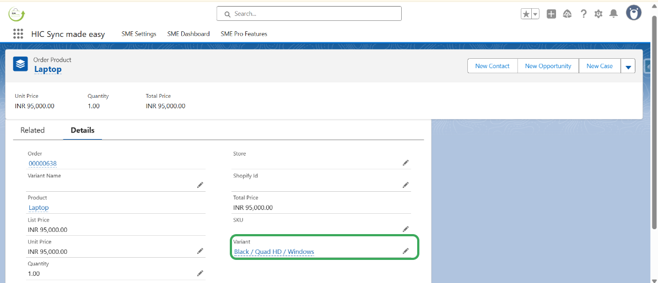Edit the SKU field pencil
Screen dimensions: 658x283
pos(406,229)
